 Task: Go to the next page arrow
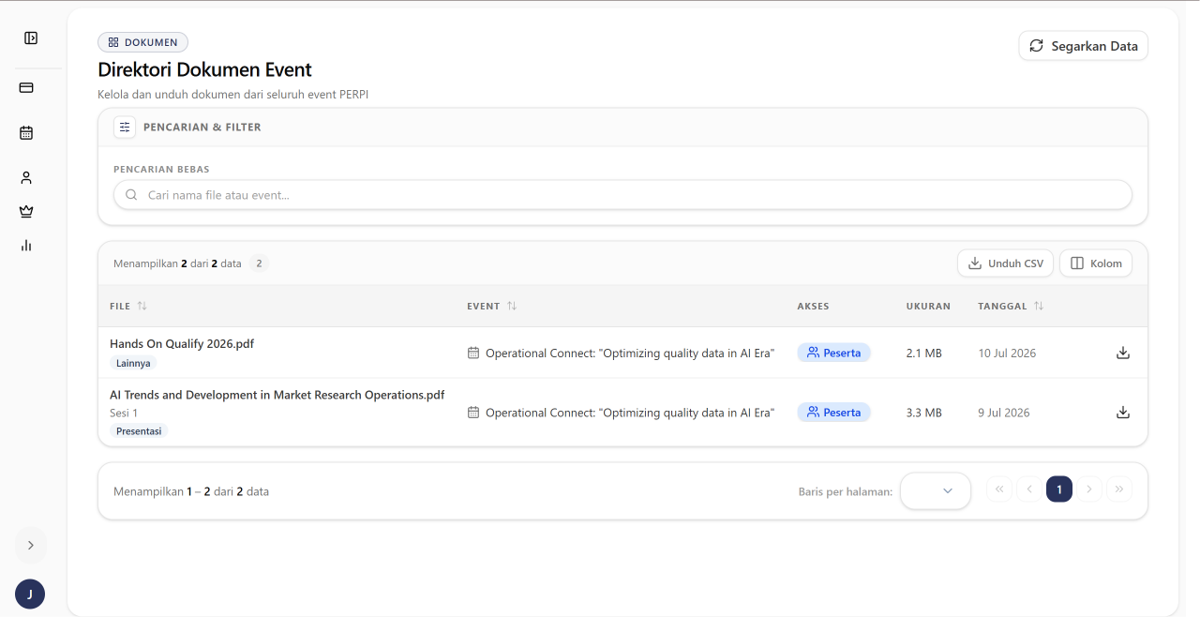(1089, 489)
